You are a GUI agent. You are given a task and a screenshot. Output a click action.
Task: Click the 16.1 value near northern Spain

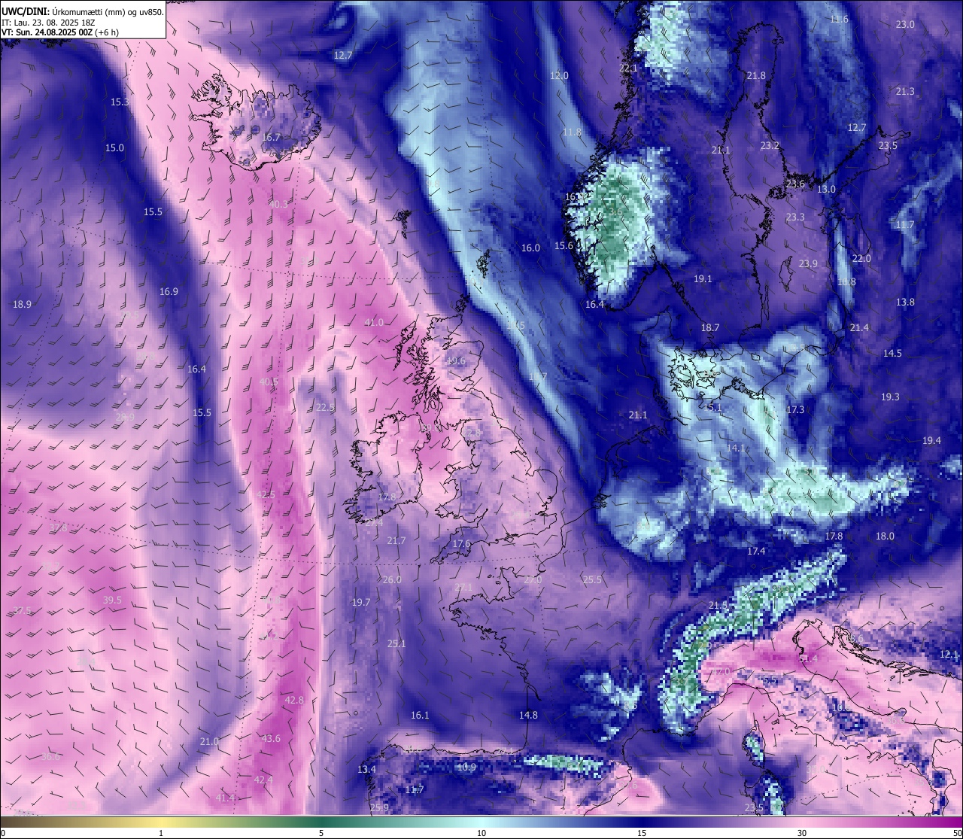pos(420,716)
